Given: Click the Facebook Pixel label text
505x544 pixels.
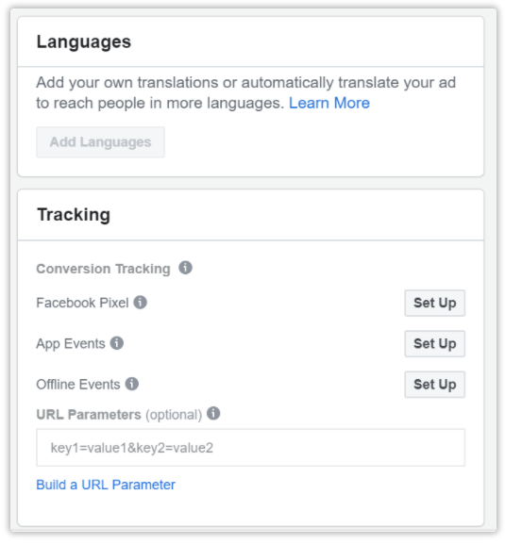Looking at the screenshot, I should tap(82, 303).
